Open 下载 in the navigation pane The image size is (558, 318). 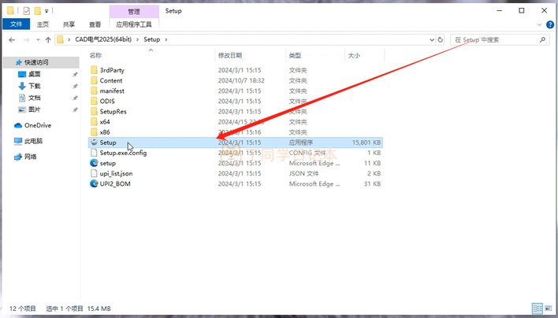34,86
